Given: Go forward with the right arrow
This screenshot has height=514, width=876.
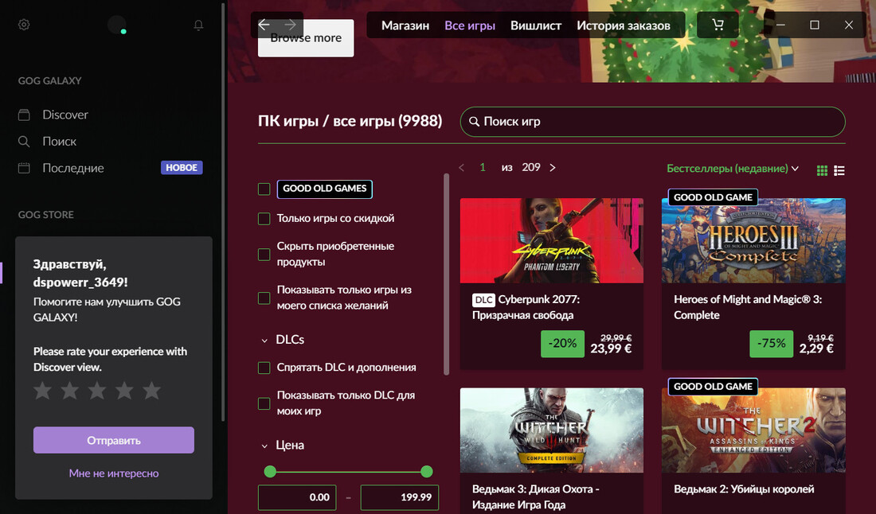Looking at the screenshot, I should pos(290,25).
